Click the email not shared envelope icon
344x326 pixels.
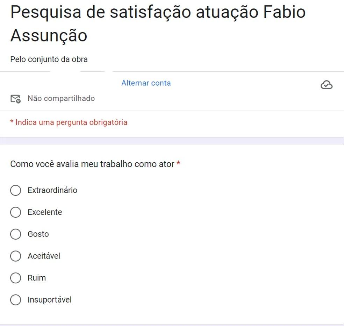pyautogui.click(x=16, y=99)
